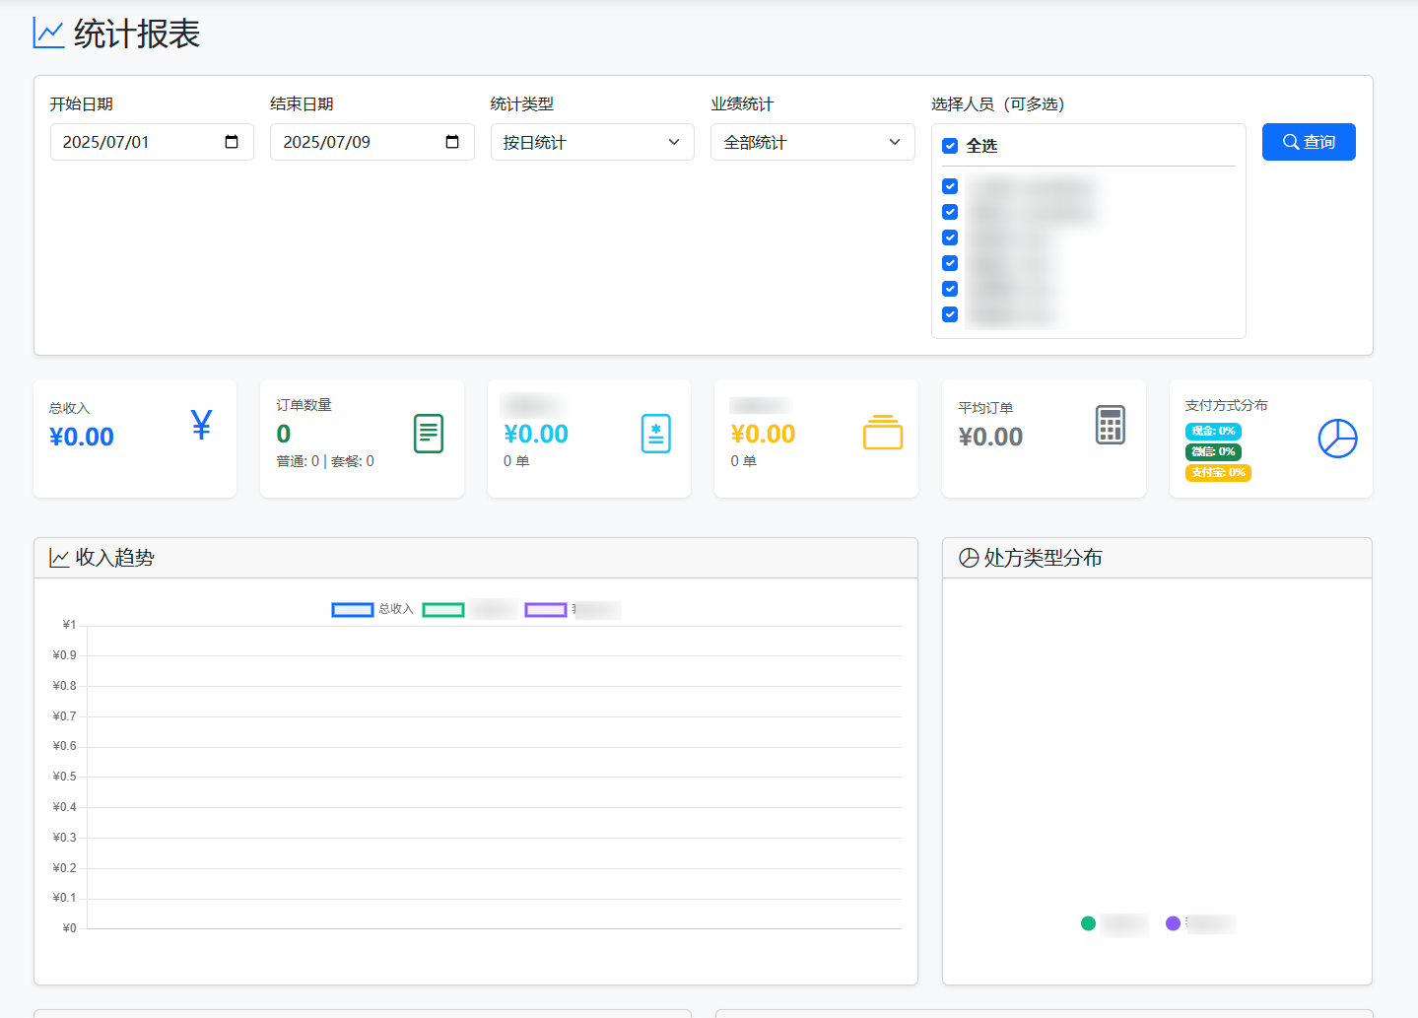Click the yen icon in total income card
The height and width of the screenshot is (1018, 1418).
pyautogui.click(x=201, y=425)
